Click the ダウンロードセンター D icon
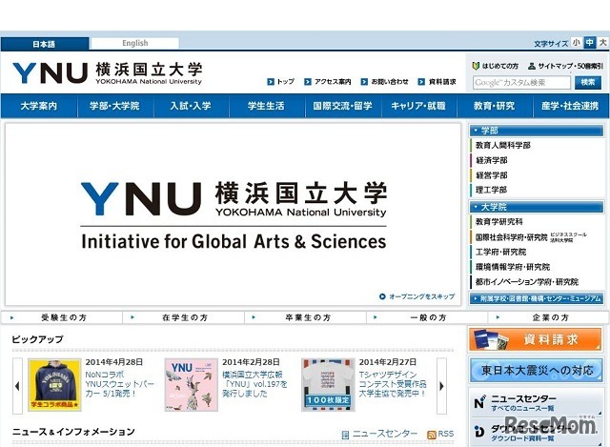 click(479, 431)
